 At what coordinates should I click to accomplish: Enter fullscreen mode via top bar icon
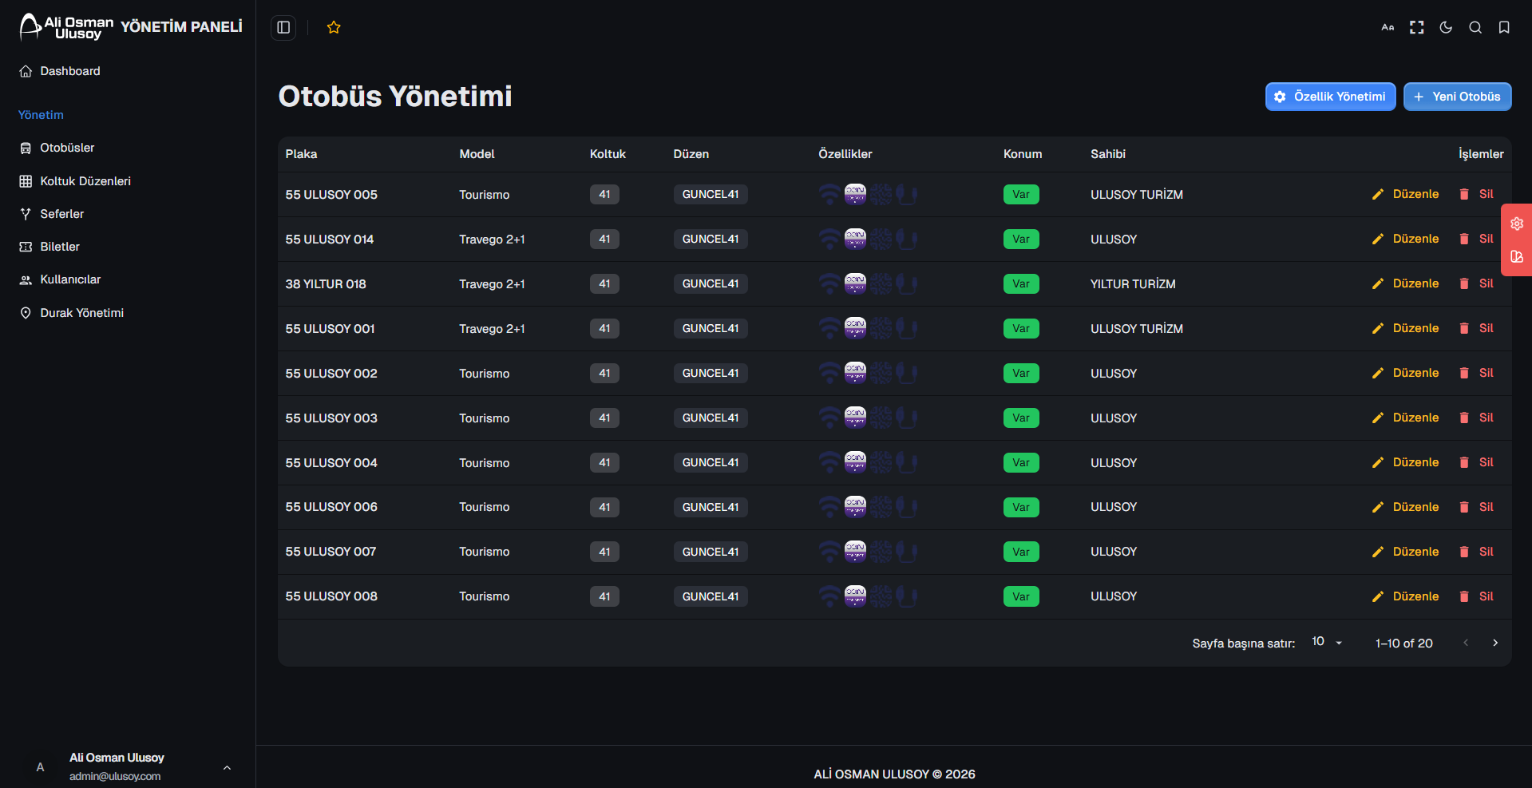[x=1417, y=27]
